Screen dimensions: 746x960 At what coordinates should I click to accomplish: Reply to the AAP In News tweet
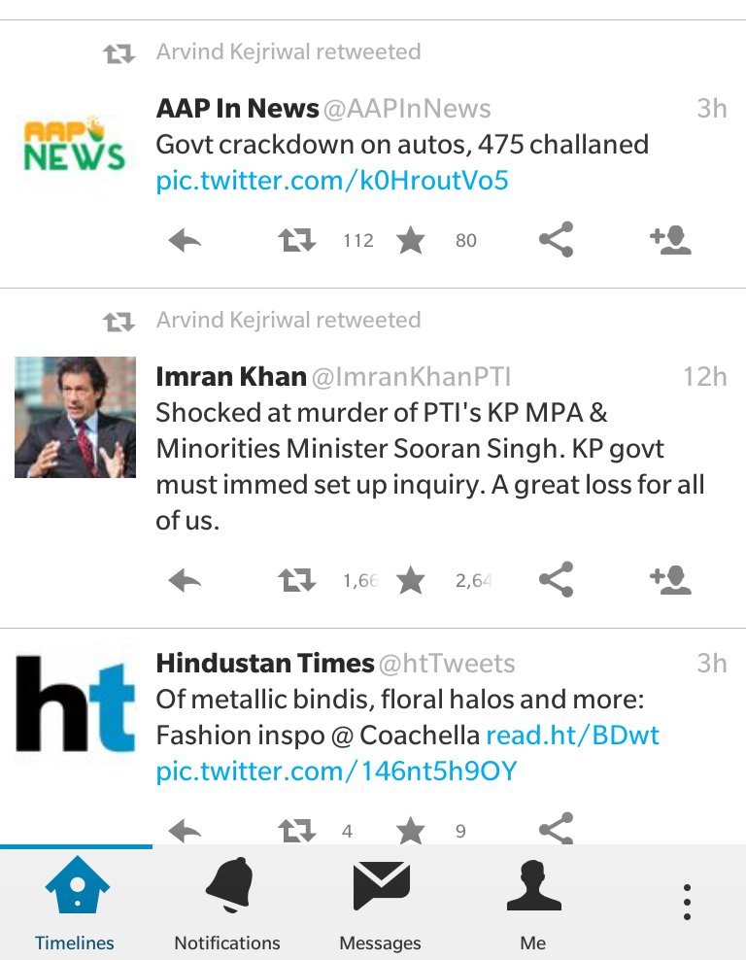185,240
